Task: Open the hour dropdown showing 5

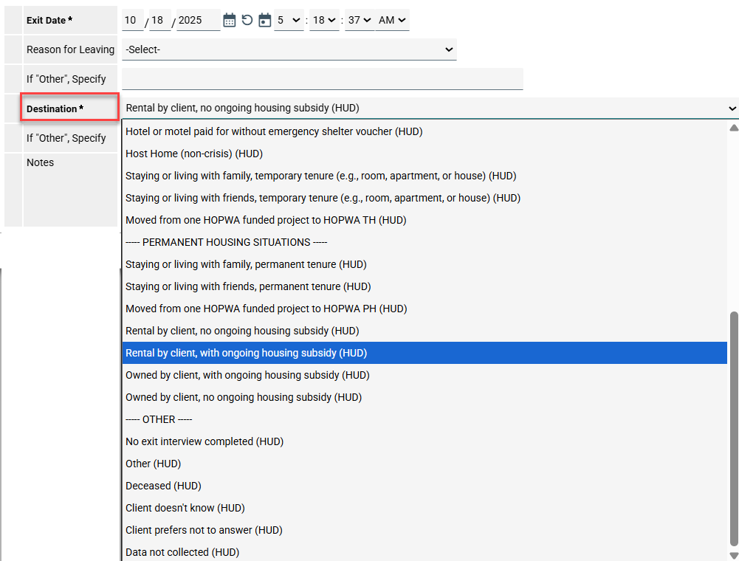Action: point(289,21)
